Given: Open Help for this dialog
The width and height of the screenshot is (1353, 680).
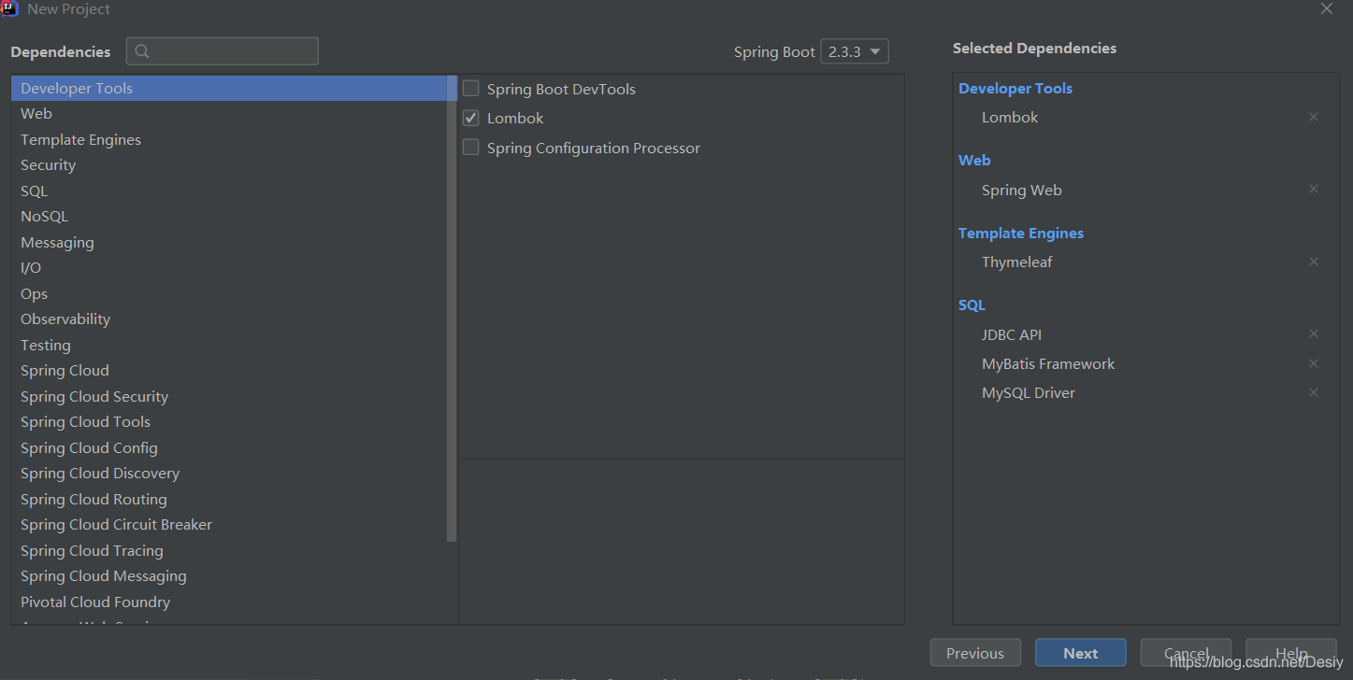Looking at the screenshot, I should coord(1291,653).
